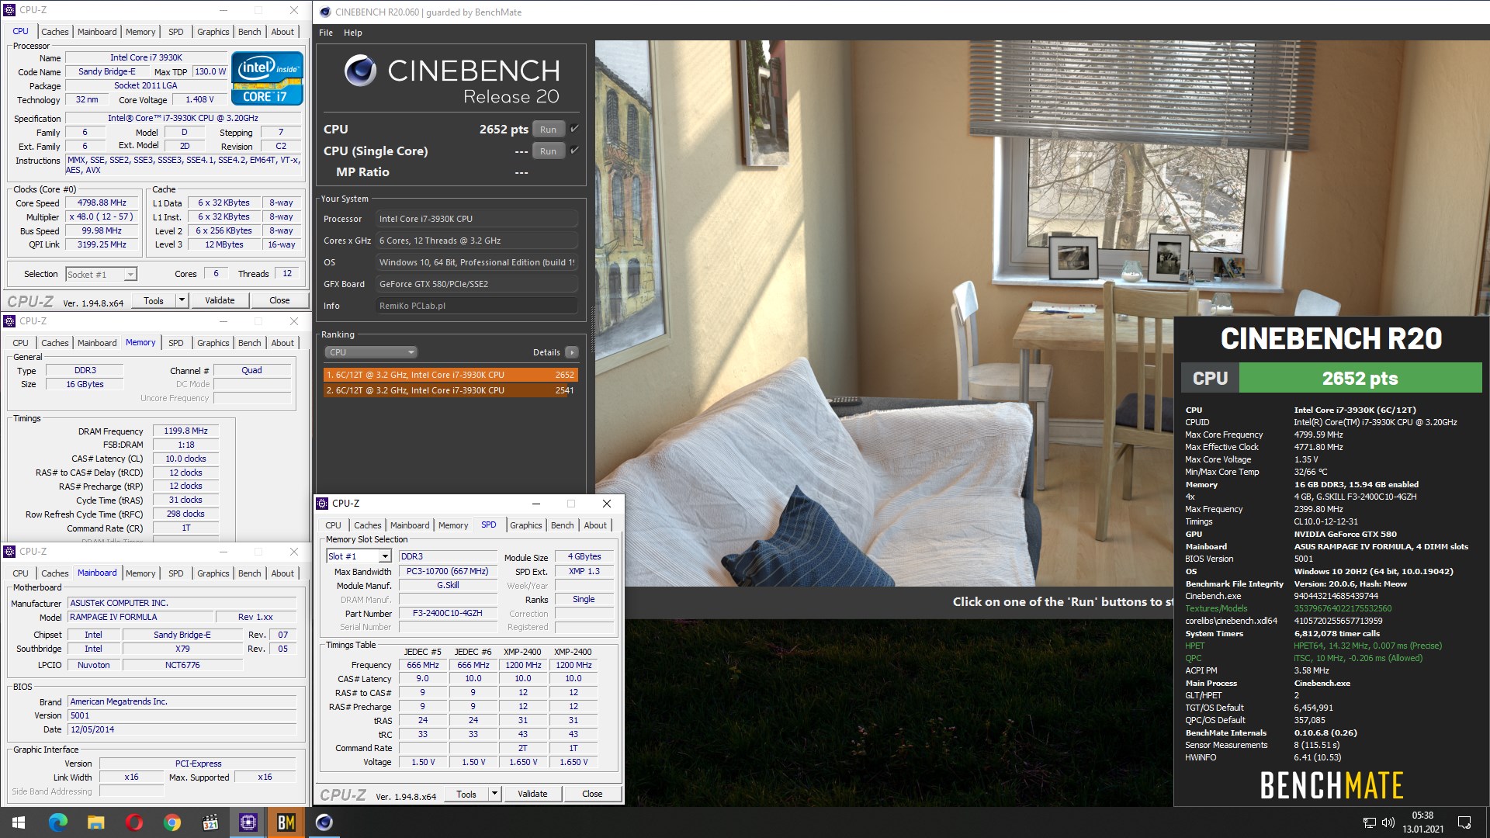Click Close button in the top CPU-Z window
Viewport: 1490px width, 838px height.
[279, 300]
